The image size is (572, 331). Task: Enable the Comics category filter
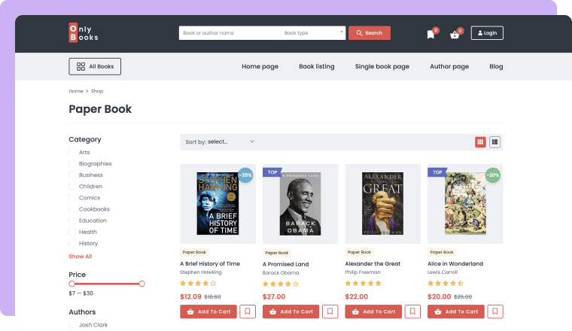tap(72, 198)
